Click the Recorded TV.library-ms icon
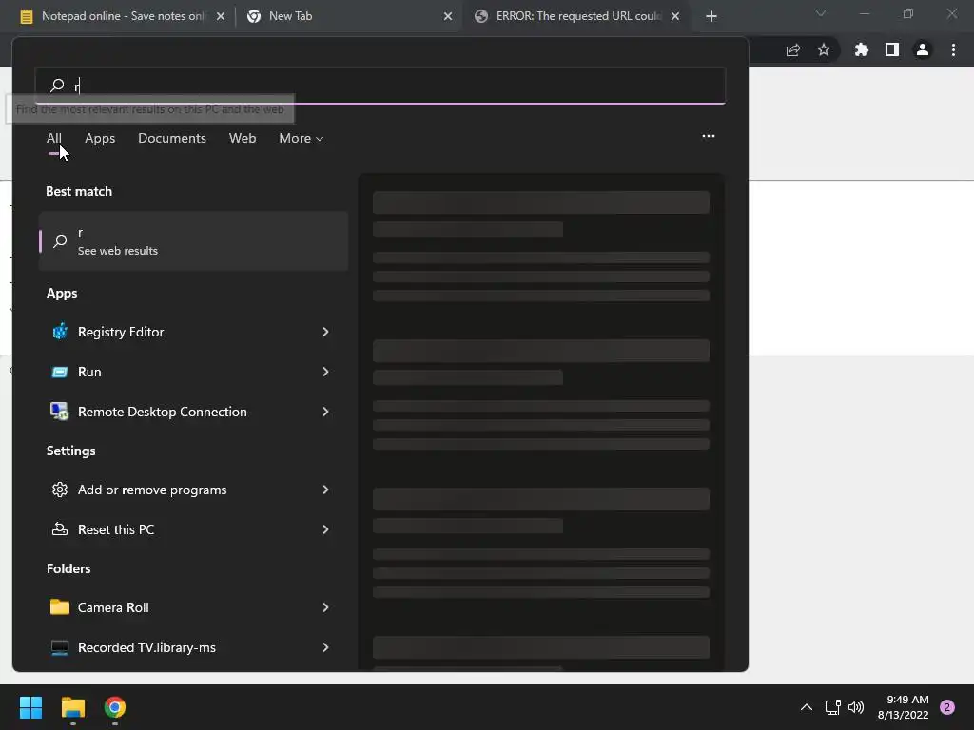The width and height of the screenshot is (974, 730). tap(60, 647)
